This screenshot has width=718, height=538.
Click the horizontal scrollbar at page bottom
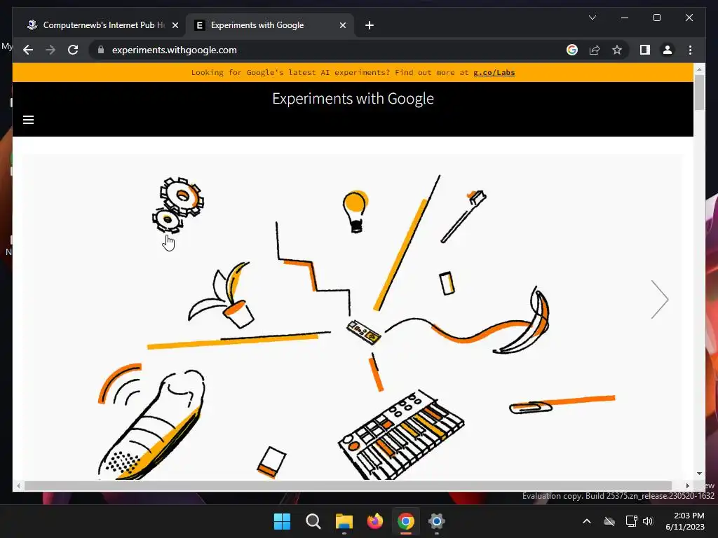(348, 485)
